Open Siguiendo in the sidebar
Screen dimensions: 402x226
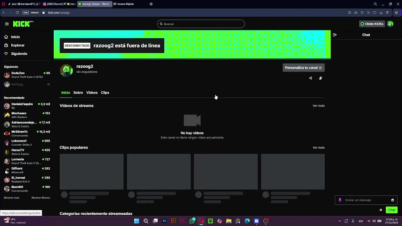tap(19, 54)
